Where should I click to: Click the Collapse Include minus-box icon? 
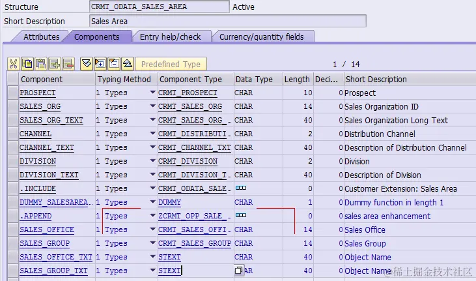114,64
